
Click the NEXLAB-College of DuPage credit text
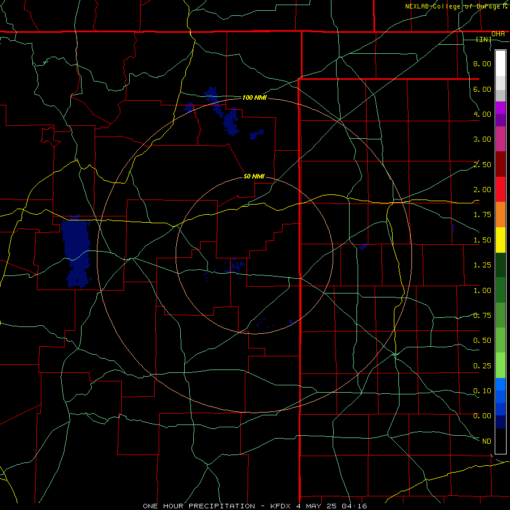click(457, 6)
